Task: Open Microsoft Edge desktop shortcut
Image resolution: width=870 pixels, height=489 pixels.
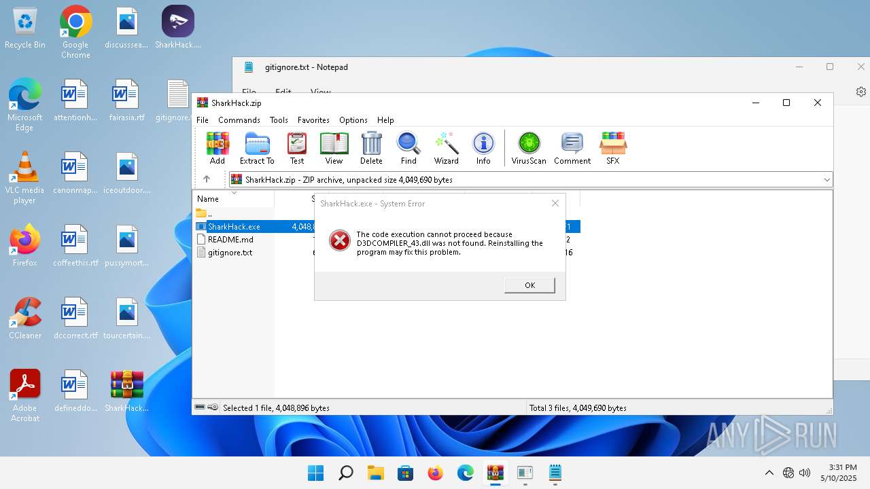Action: coord(25,104)
